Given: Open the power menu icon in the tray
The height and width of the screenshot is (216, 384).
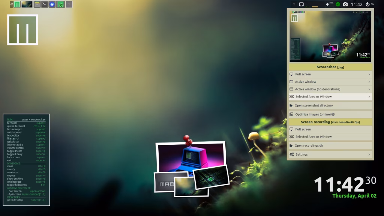Looking at the screenshot, I should pyautogui.click(x=367, y=4).
